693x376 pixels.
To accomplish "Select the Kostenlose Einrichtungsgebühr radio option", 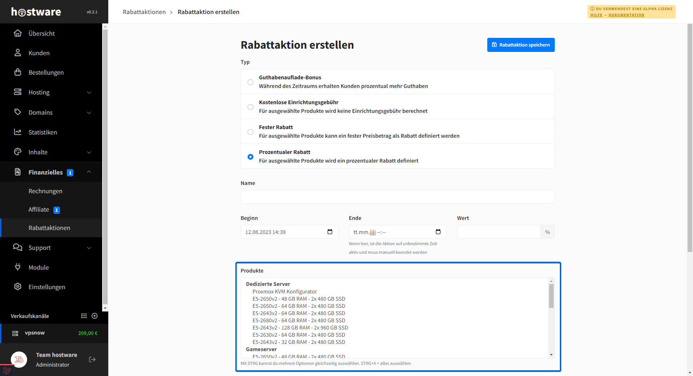I will [250, 107].
